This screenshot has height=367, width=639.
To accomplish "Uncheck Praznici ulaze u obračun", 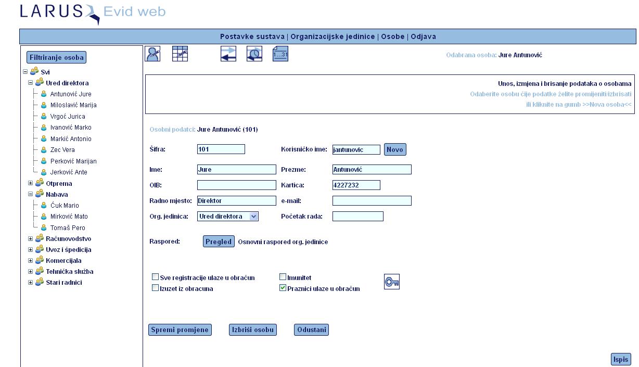I will point(283,288).
